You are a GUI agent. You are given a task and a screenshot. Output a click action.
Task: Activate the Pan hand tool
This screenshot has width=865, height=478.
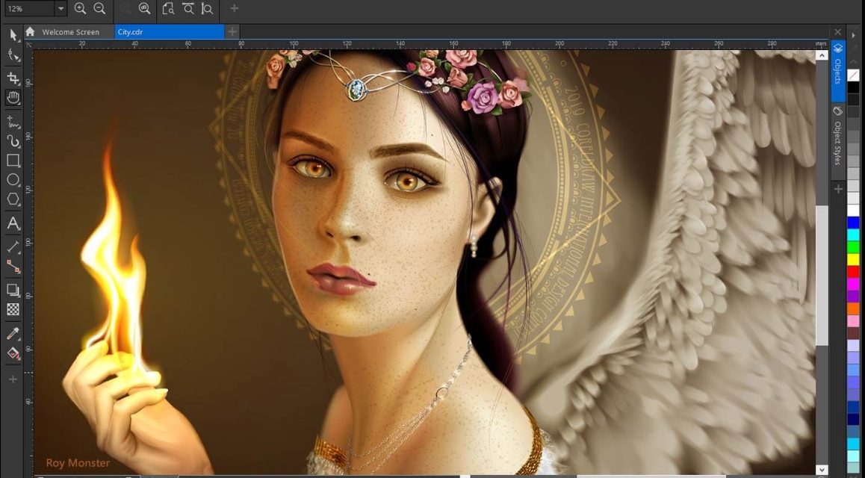click(13, 98)
